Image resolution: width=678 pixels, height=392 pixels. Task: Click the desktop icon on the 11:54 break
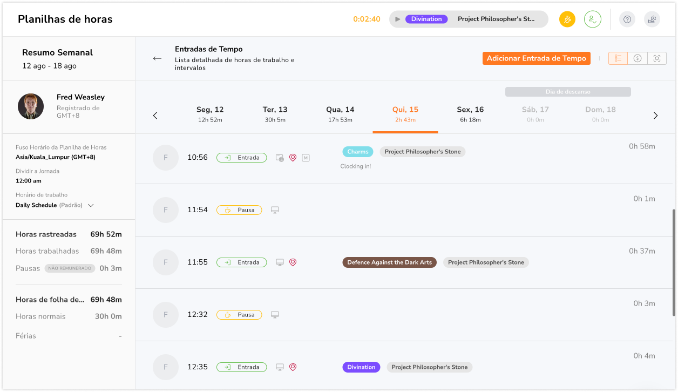(275, 210)
